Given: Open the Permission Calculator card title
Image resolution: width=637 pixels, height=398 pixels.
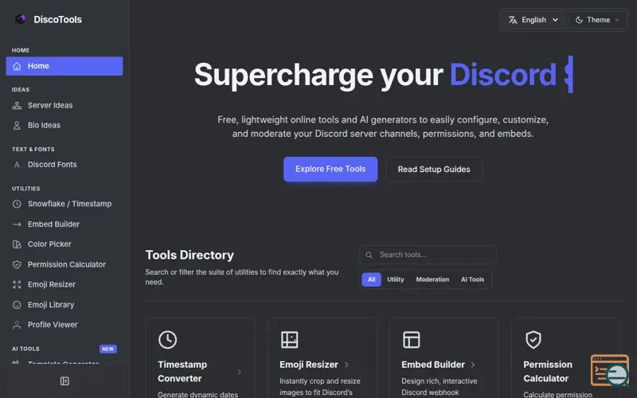Looking at the screenshot, I should 548,372.
